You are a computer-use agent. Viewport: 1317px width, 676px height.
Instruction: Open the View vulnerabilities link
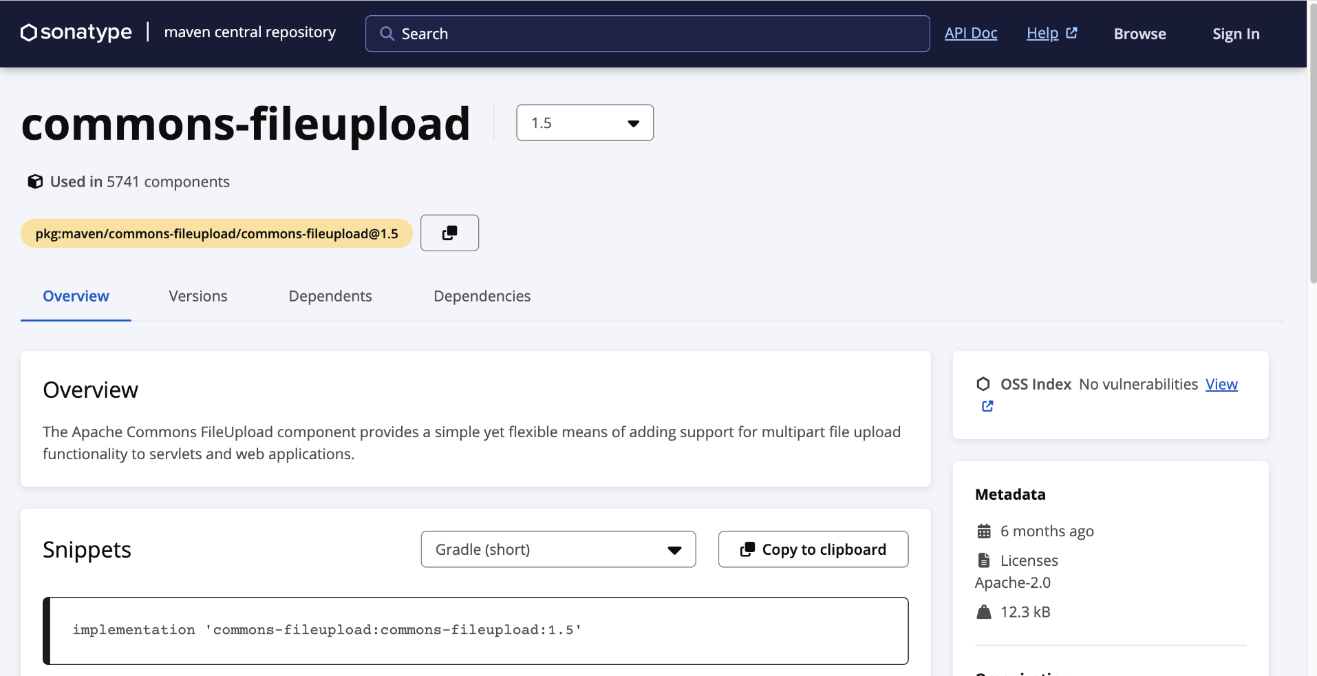tap(1221, 384)
